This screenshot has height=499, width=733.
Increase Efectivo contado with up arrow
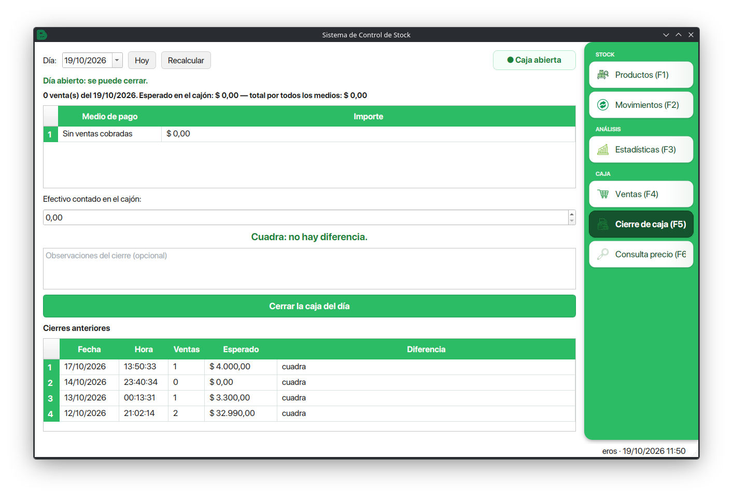572,214
